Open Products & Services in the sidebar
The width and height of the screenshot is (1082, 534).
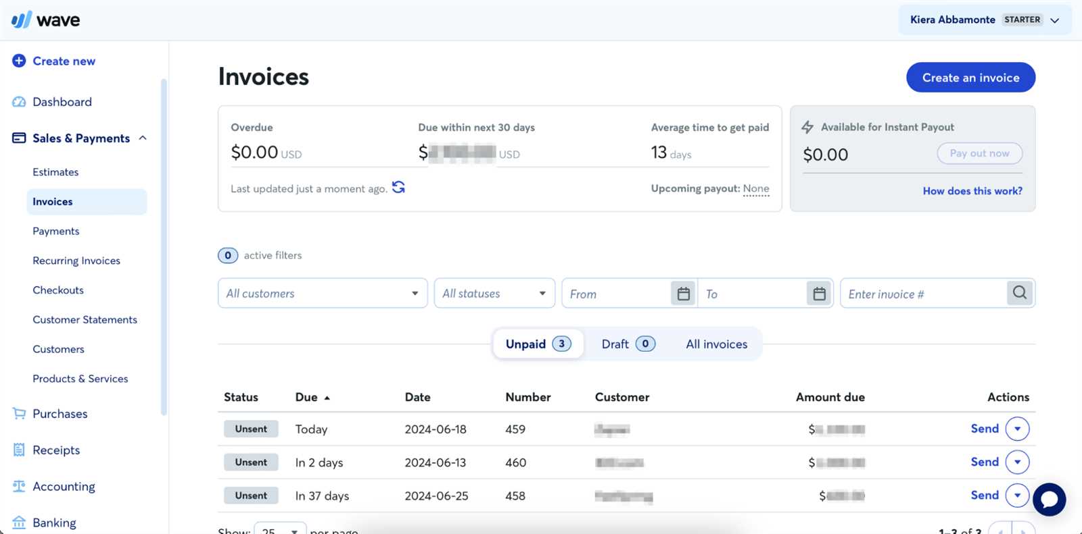[80, 379]
